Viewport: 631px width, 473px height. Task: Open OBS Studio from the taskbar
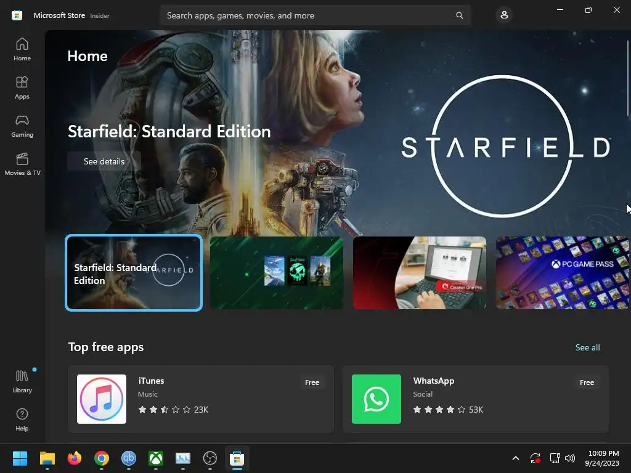[210, 458]
